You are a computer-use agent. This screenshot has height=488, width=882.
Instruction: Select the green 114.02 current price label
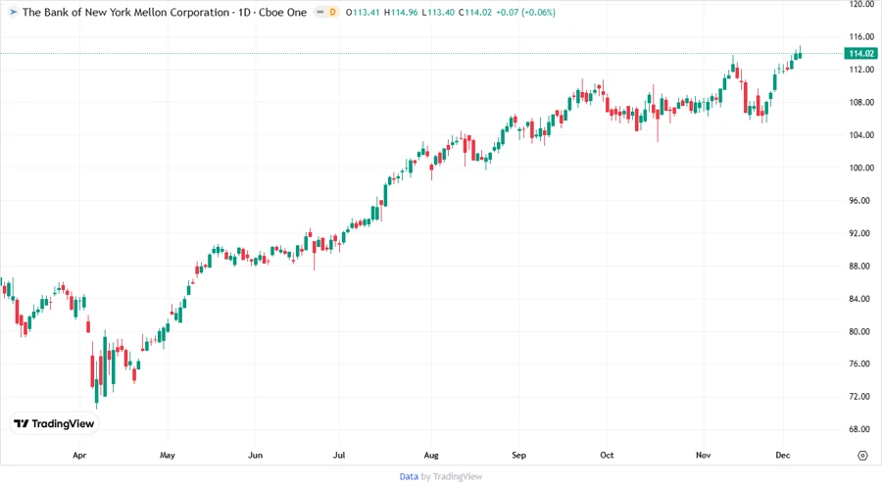pyautogui.click(x=860, y=54)
